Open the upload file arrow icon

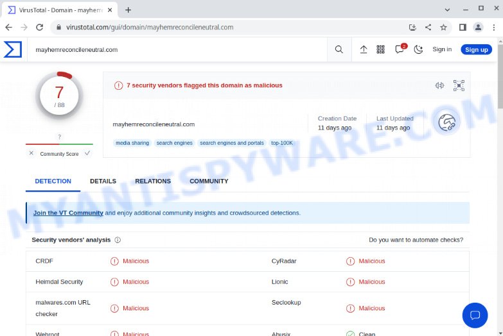point(364,49)
